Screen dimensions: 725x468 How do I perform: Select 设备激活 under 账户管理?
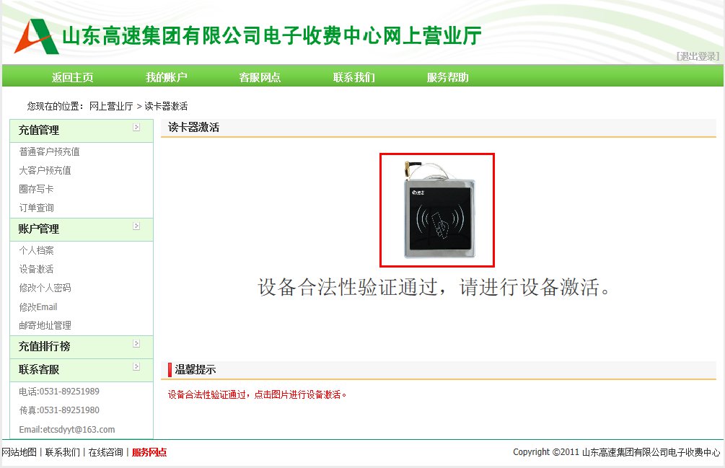click(x=36, y=269)
